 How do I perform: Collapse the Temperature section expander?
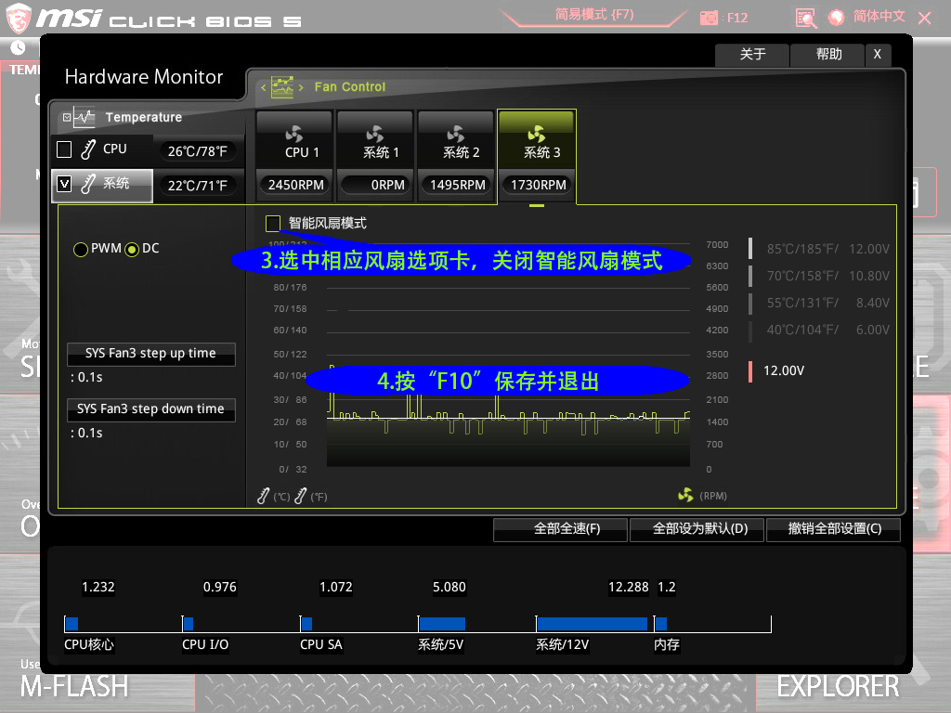point(66,118)
